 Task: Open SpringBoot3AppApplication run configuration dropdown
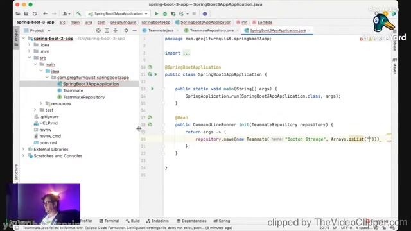[x=118, y=13]
